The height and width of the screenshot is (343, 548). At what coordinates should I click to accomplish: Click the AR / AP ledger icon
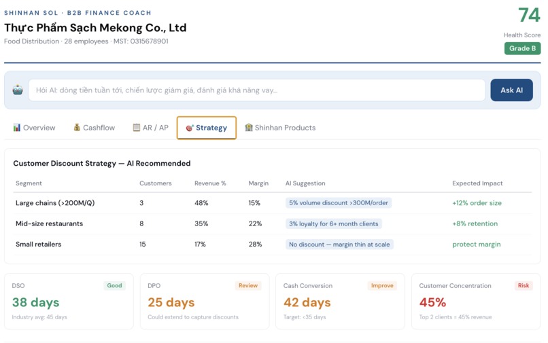136,128
